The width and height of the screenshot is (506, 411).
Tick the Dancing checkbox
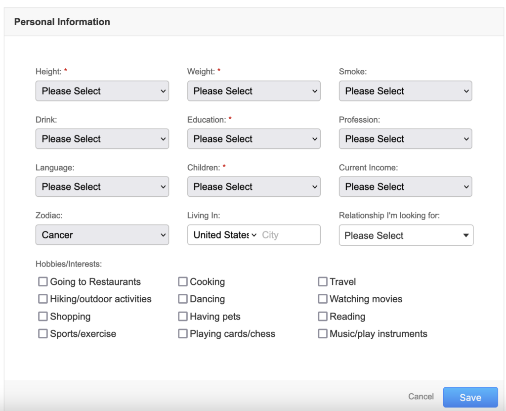183,299
